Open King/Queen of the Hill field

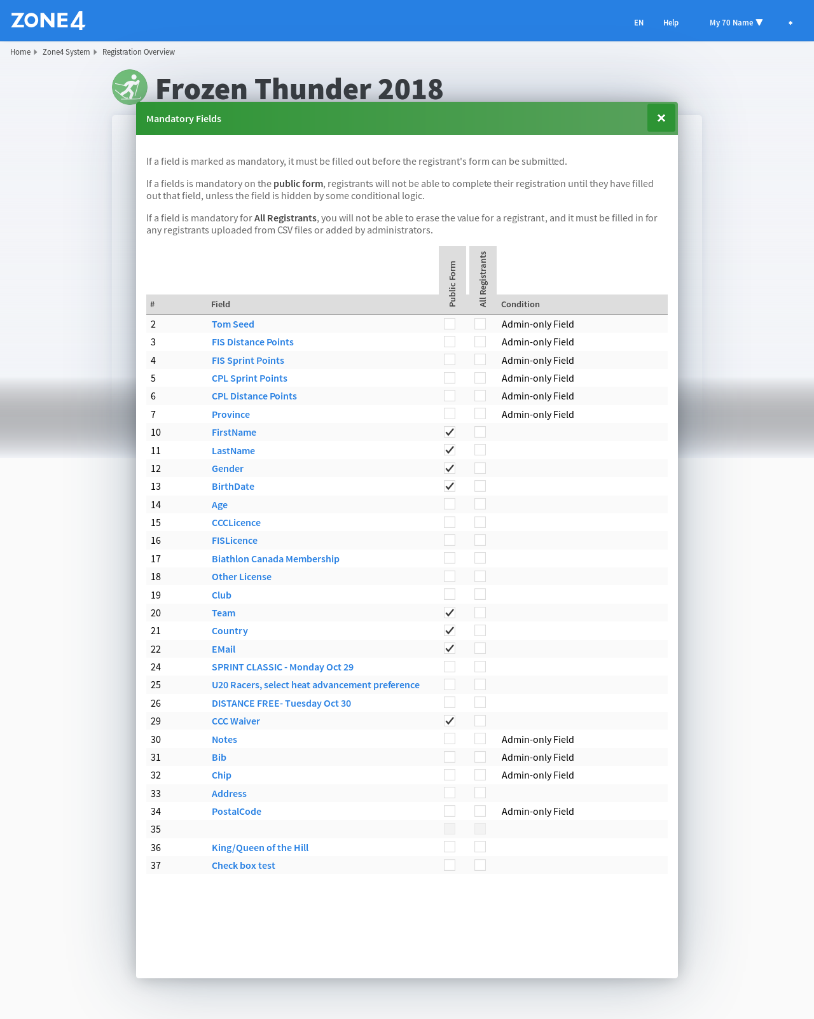(259, 848)
